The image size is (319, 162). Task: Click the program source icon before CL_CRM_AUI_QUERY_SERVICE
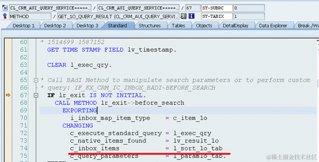click(x=5, y=8)
